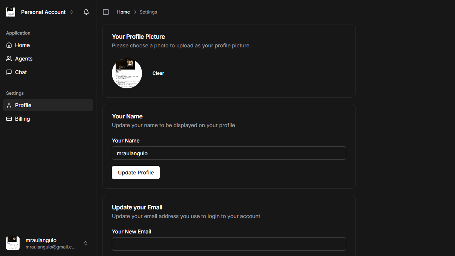Open the mraulangulo account menu
This screenshot has height=256, width=455.
click(x=48, y=243)
